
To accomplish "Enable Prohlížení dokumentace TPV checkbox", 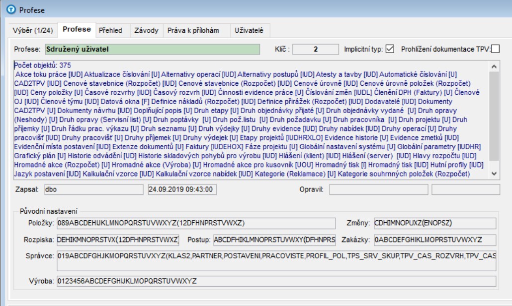I will (x=495, y=49).
